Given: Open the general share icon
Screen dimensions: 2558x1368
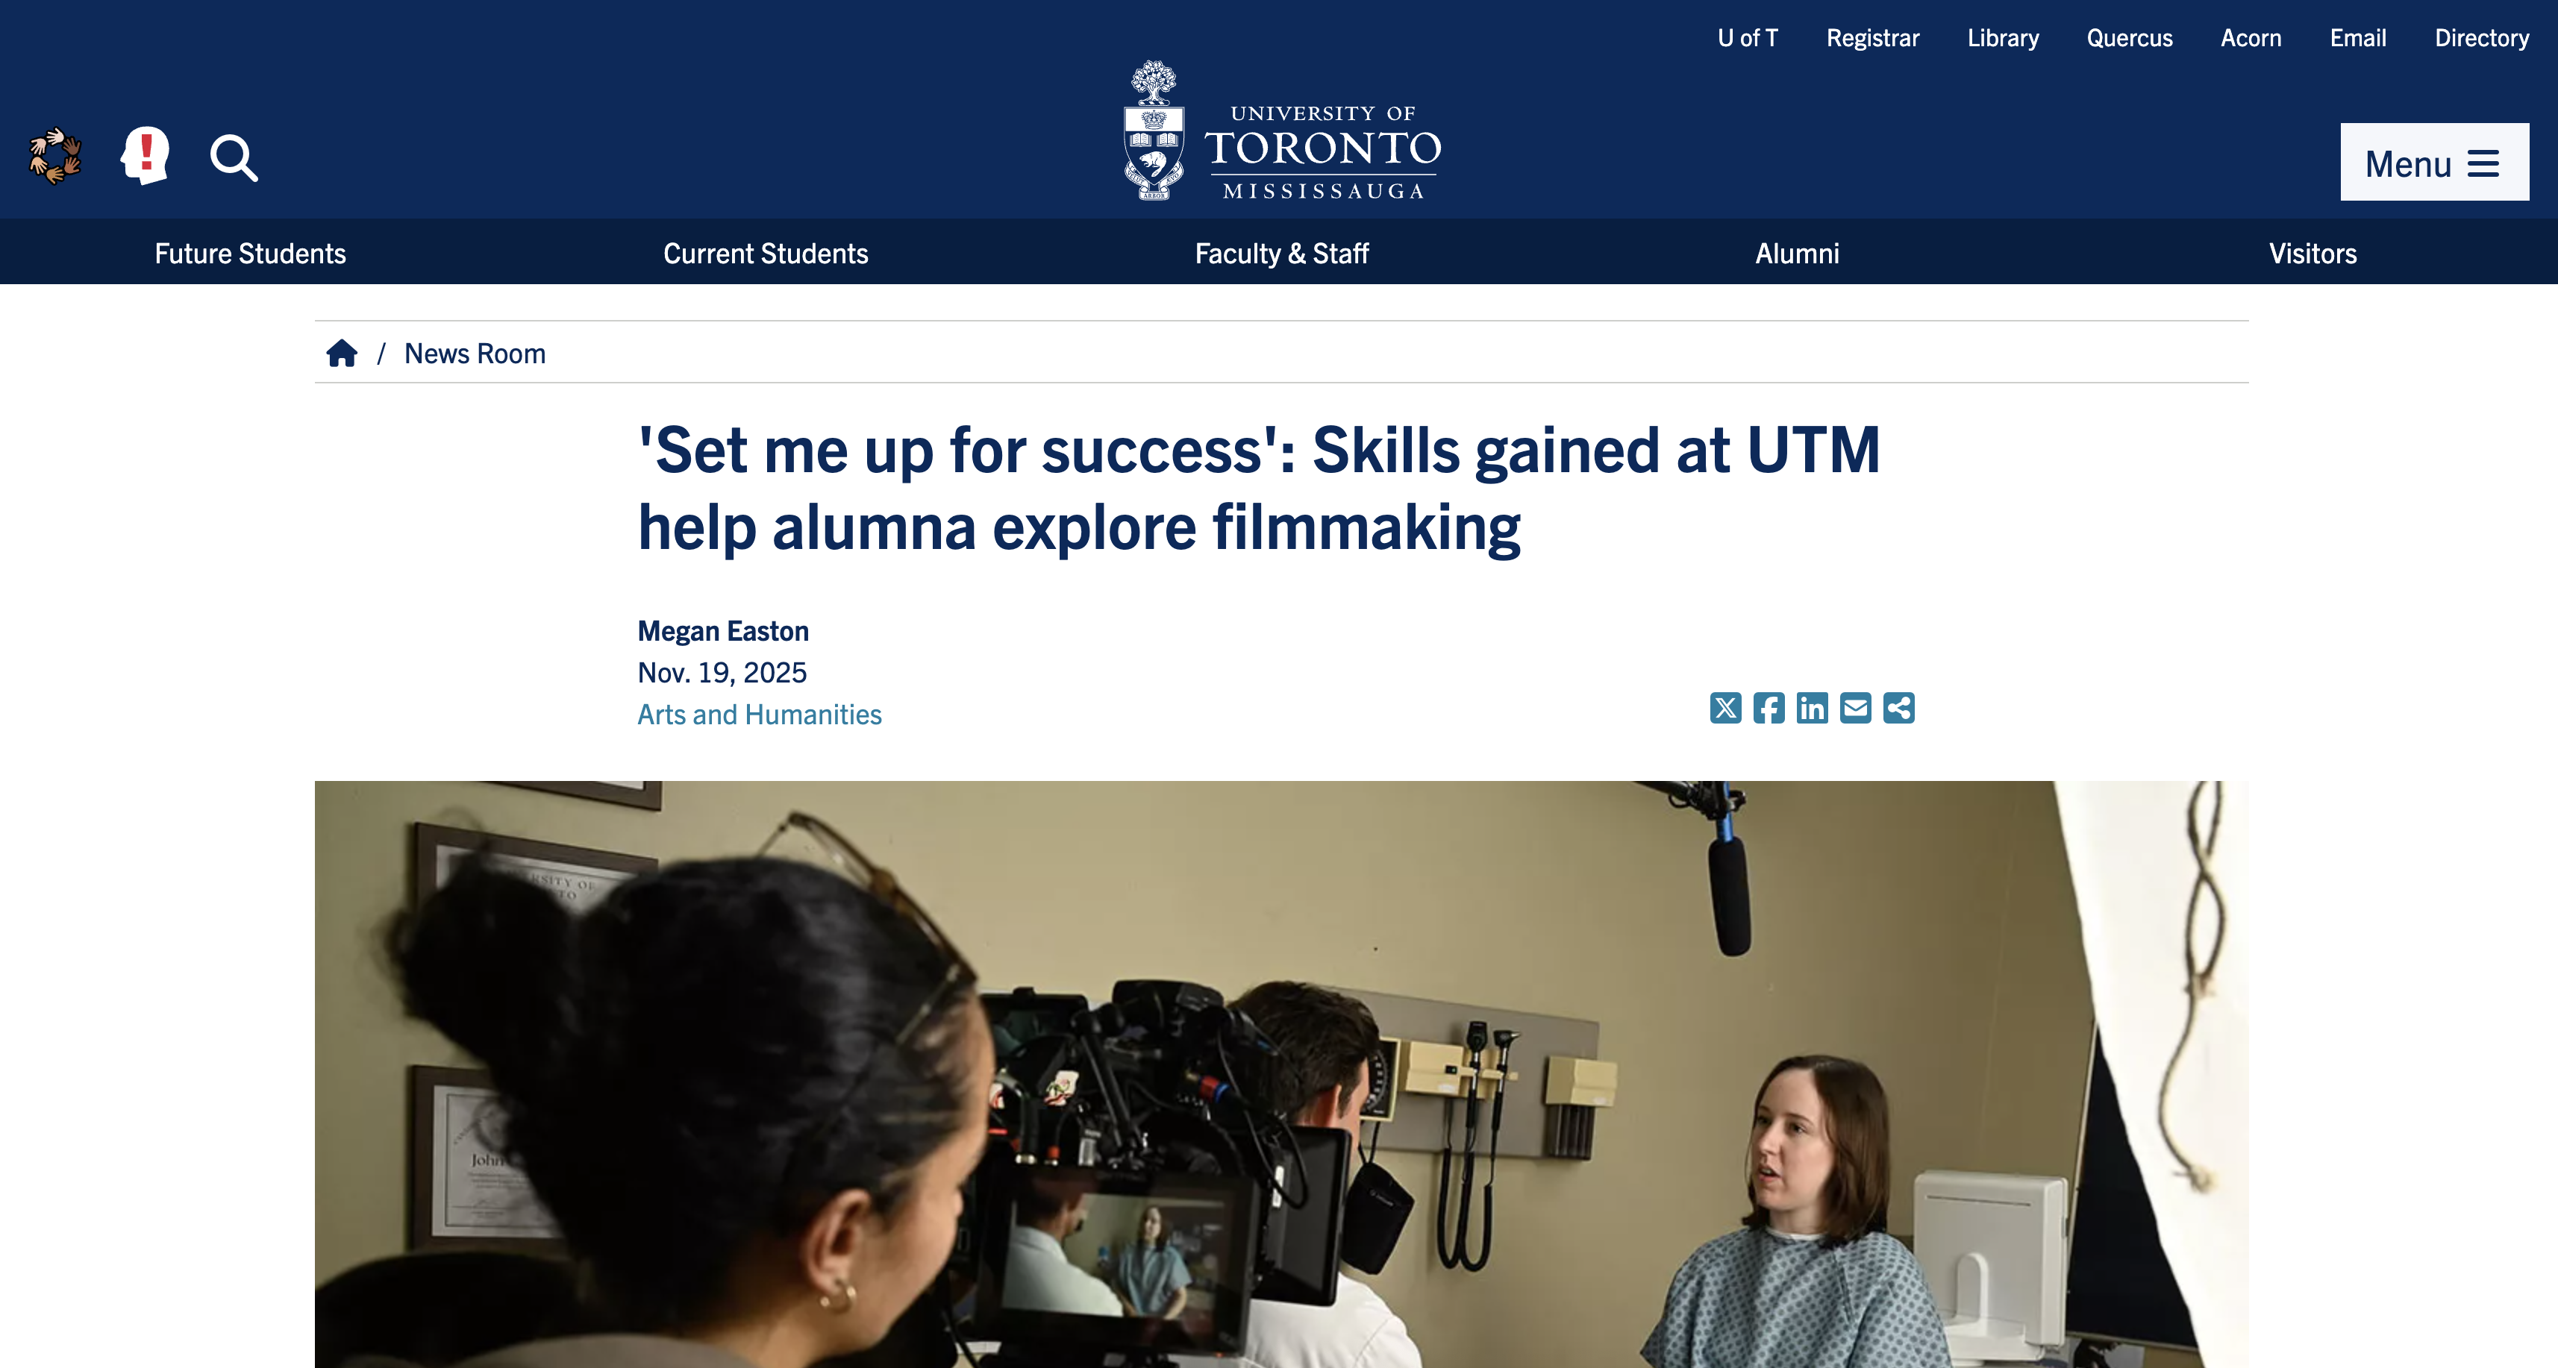Looking at the screenshot, I should pyautogui.click(x=1898, y=708).
